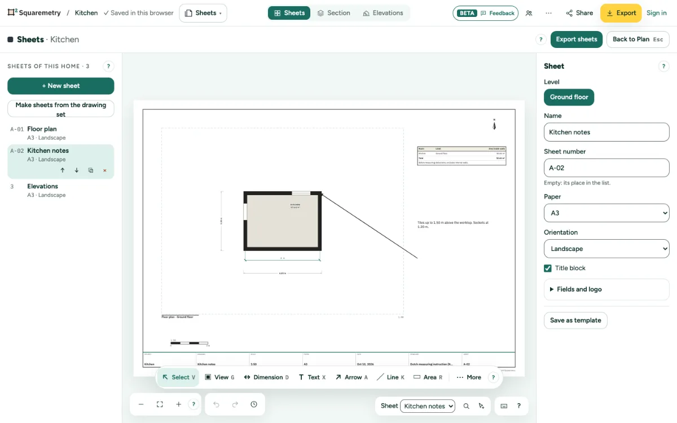This screenshot has height=423, width=677.
Task: Open the Sheet panel help icon
Action: [x=663, y=66]
